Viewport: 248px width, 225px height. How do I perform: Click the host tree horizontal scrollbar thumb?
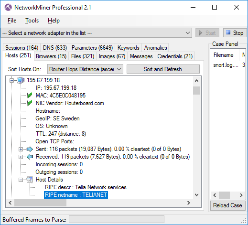(40, 203)
